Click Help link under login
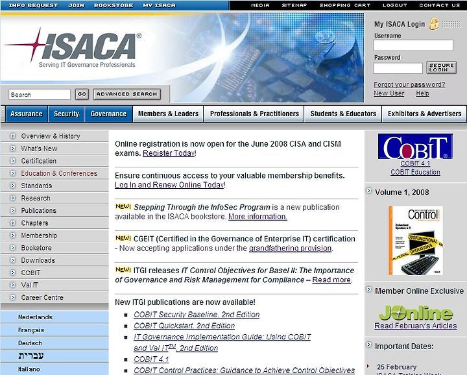This screenshot has width=467, height=375. pyautogui.click(x=423, y=93)
